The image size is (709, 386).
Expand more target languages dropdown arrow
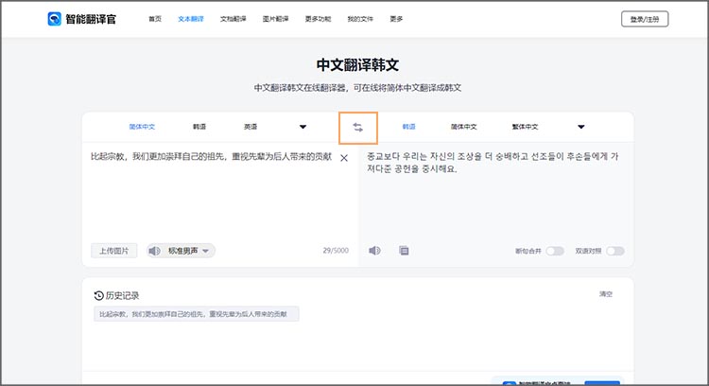581,127
